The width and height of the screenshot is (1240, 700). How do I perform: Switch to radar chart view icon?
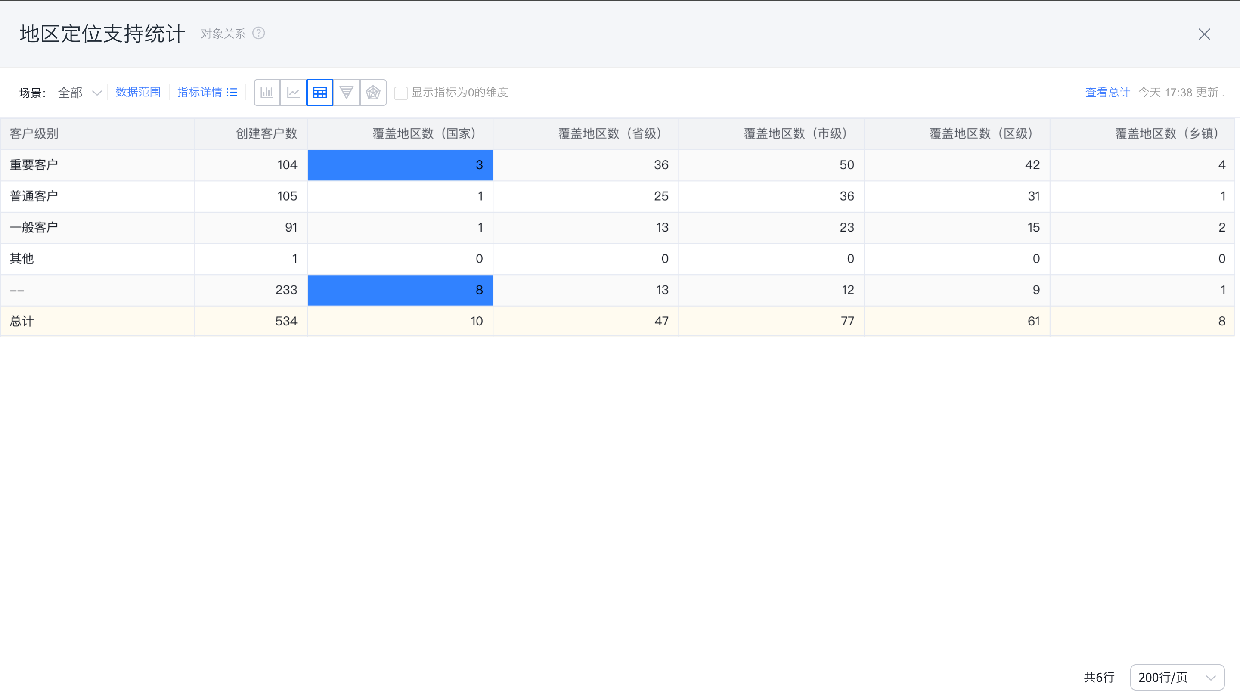point(373,93)
